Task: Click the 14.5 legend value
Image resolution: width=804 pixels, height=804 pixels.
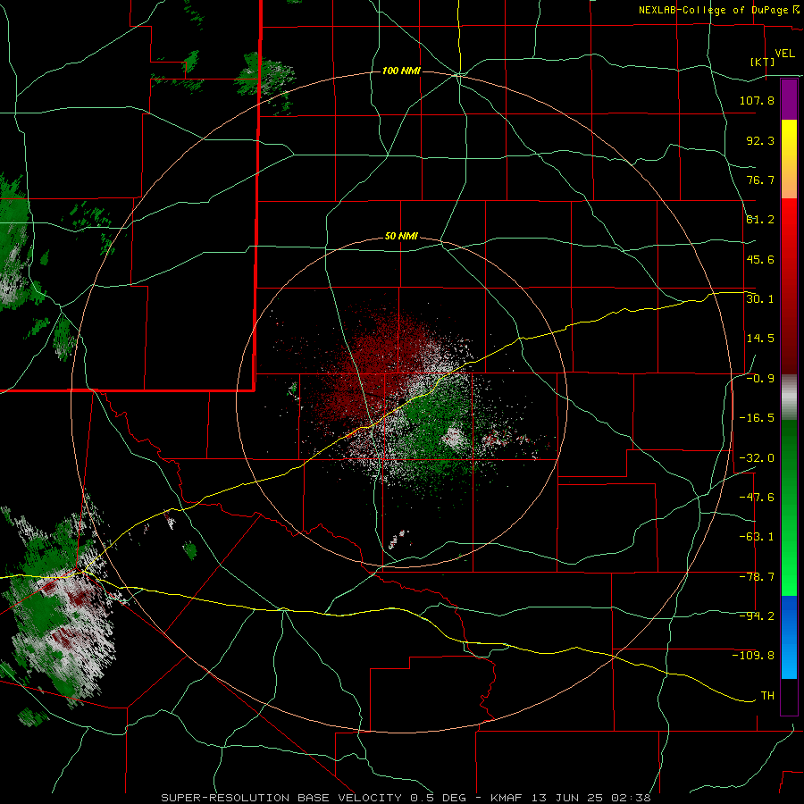Action: pyautogui.click(x=760, y=339)
